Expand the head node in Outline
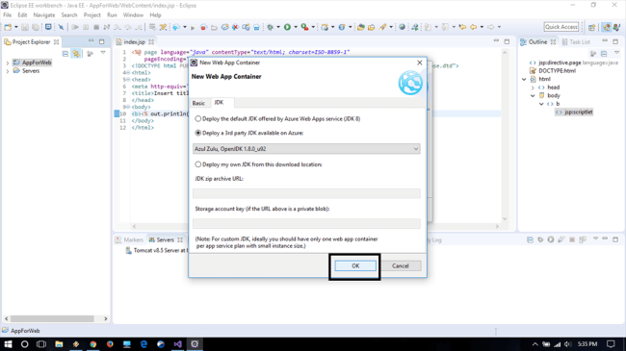The image size is (626, 351). click(x=533, y=88)
